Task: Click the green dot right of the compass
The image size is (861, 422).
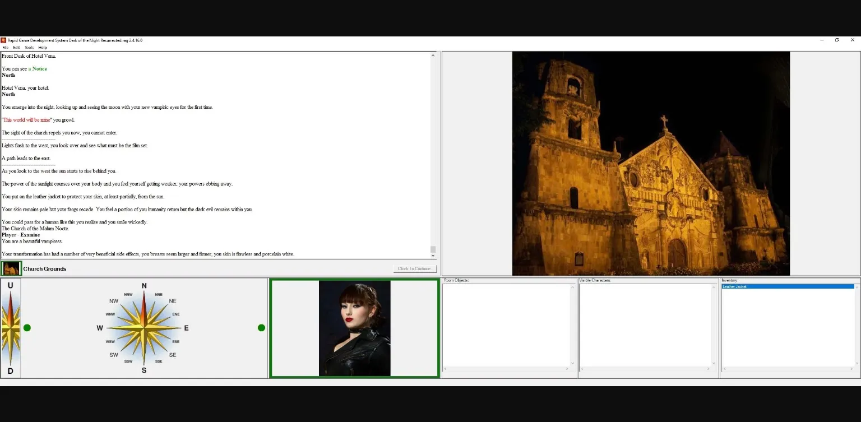Action: click(x=261, y=328)
